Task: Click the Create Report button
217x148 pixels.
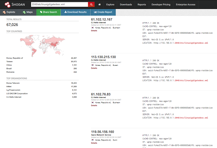Action: (103, 12)
